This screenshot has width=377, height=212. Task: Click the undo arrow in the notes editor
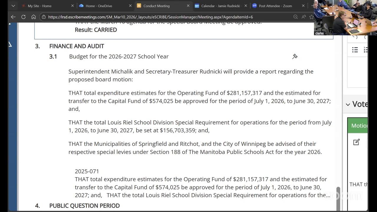coord(355,37)
